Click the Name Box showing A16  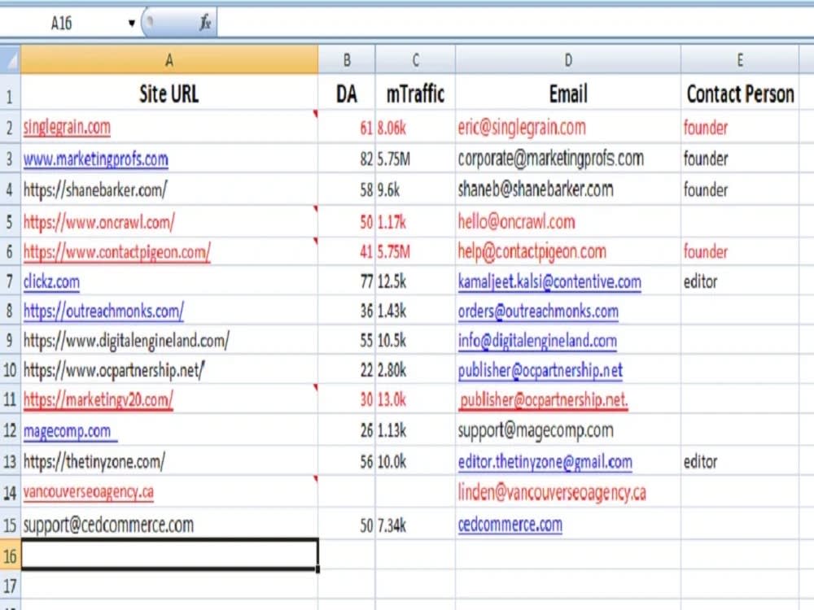tap(61, 23)
